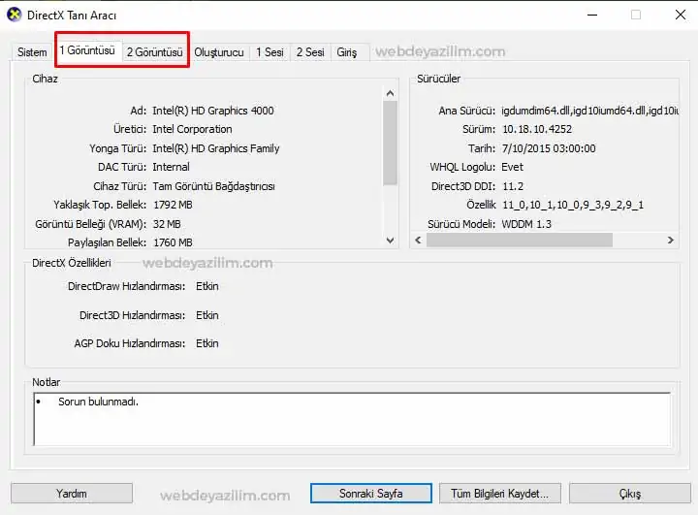
Task: Go to the Giriş tab
Action: (347, 52)
